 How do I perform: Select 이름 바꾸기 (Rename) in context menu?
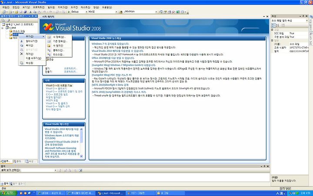pyautogui.click(x=32, y=58)
